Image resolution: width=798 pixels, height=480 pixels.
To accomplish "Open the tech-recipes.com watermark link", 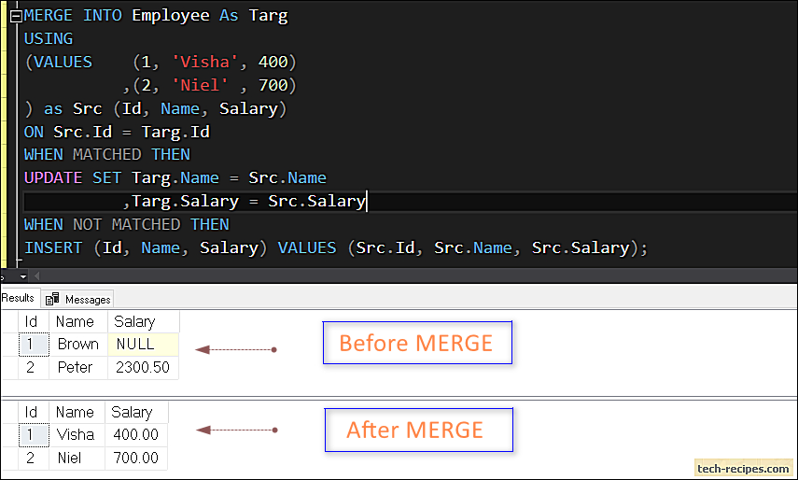I will click(744, 468).
